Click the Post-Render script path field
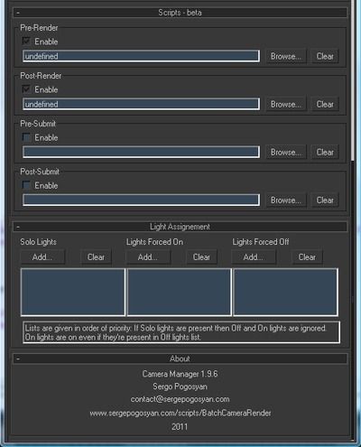The height and width of the screenshot is (447, 361). (x=141, y=104)
